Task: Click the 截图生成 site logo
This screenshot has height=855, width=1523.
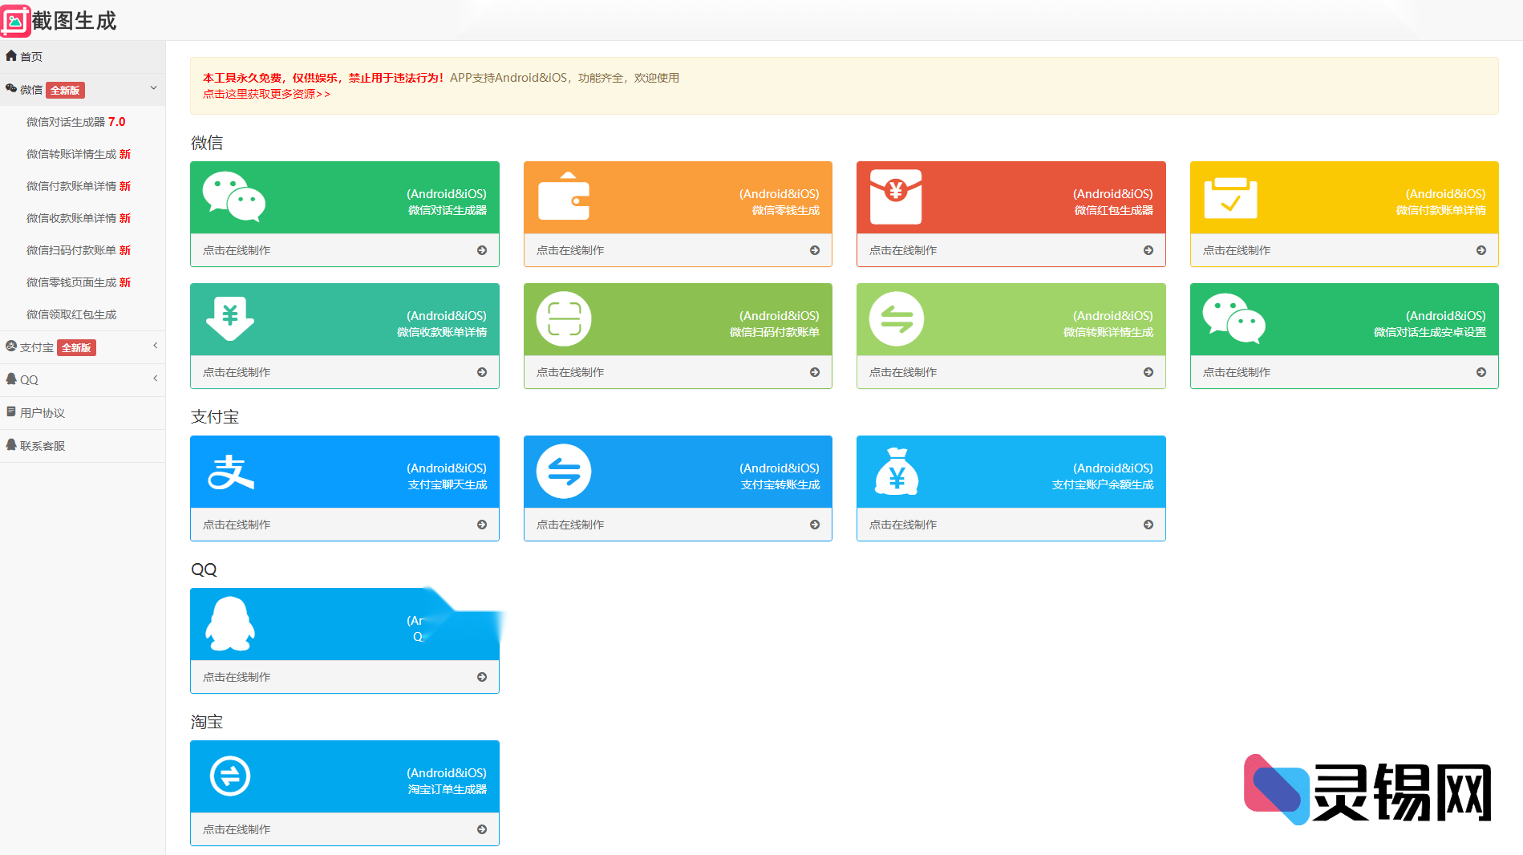Action: point(60,20)
